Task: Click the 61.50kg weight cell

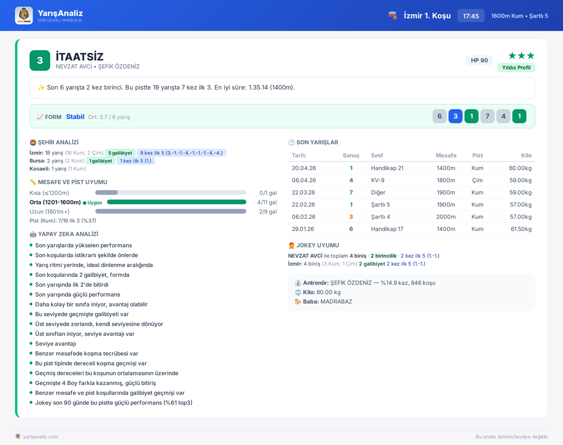Action: (521, 229)
